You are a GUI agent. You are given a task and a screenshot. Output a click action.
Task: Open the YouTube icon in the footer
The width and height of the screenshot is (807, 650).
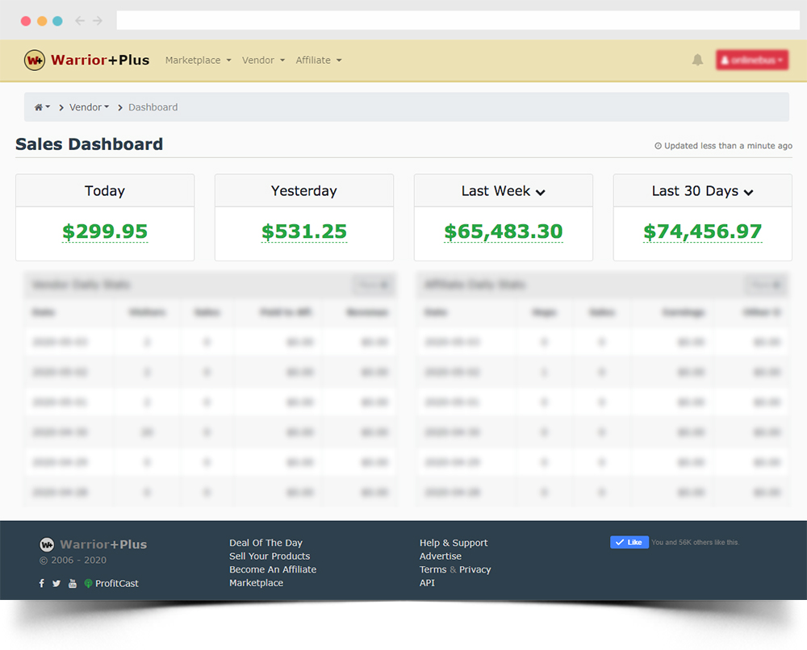[x=73, y=583]
